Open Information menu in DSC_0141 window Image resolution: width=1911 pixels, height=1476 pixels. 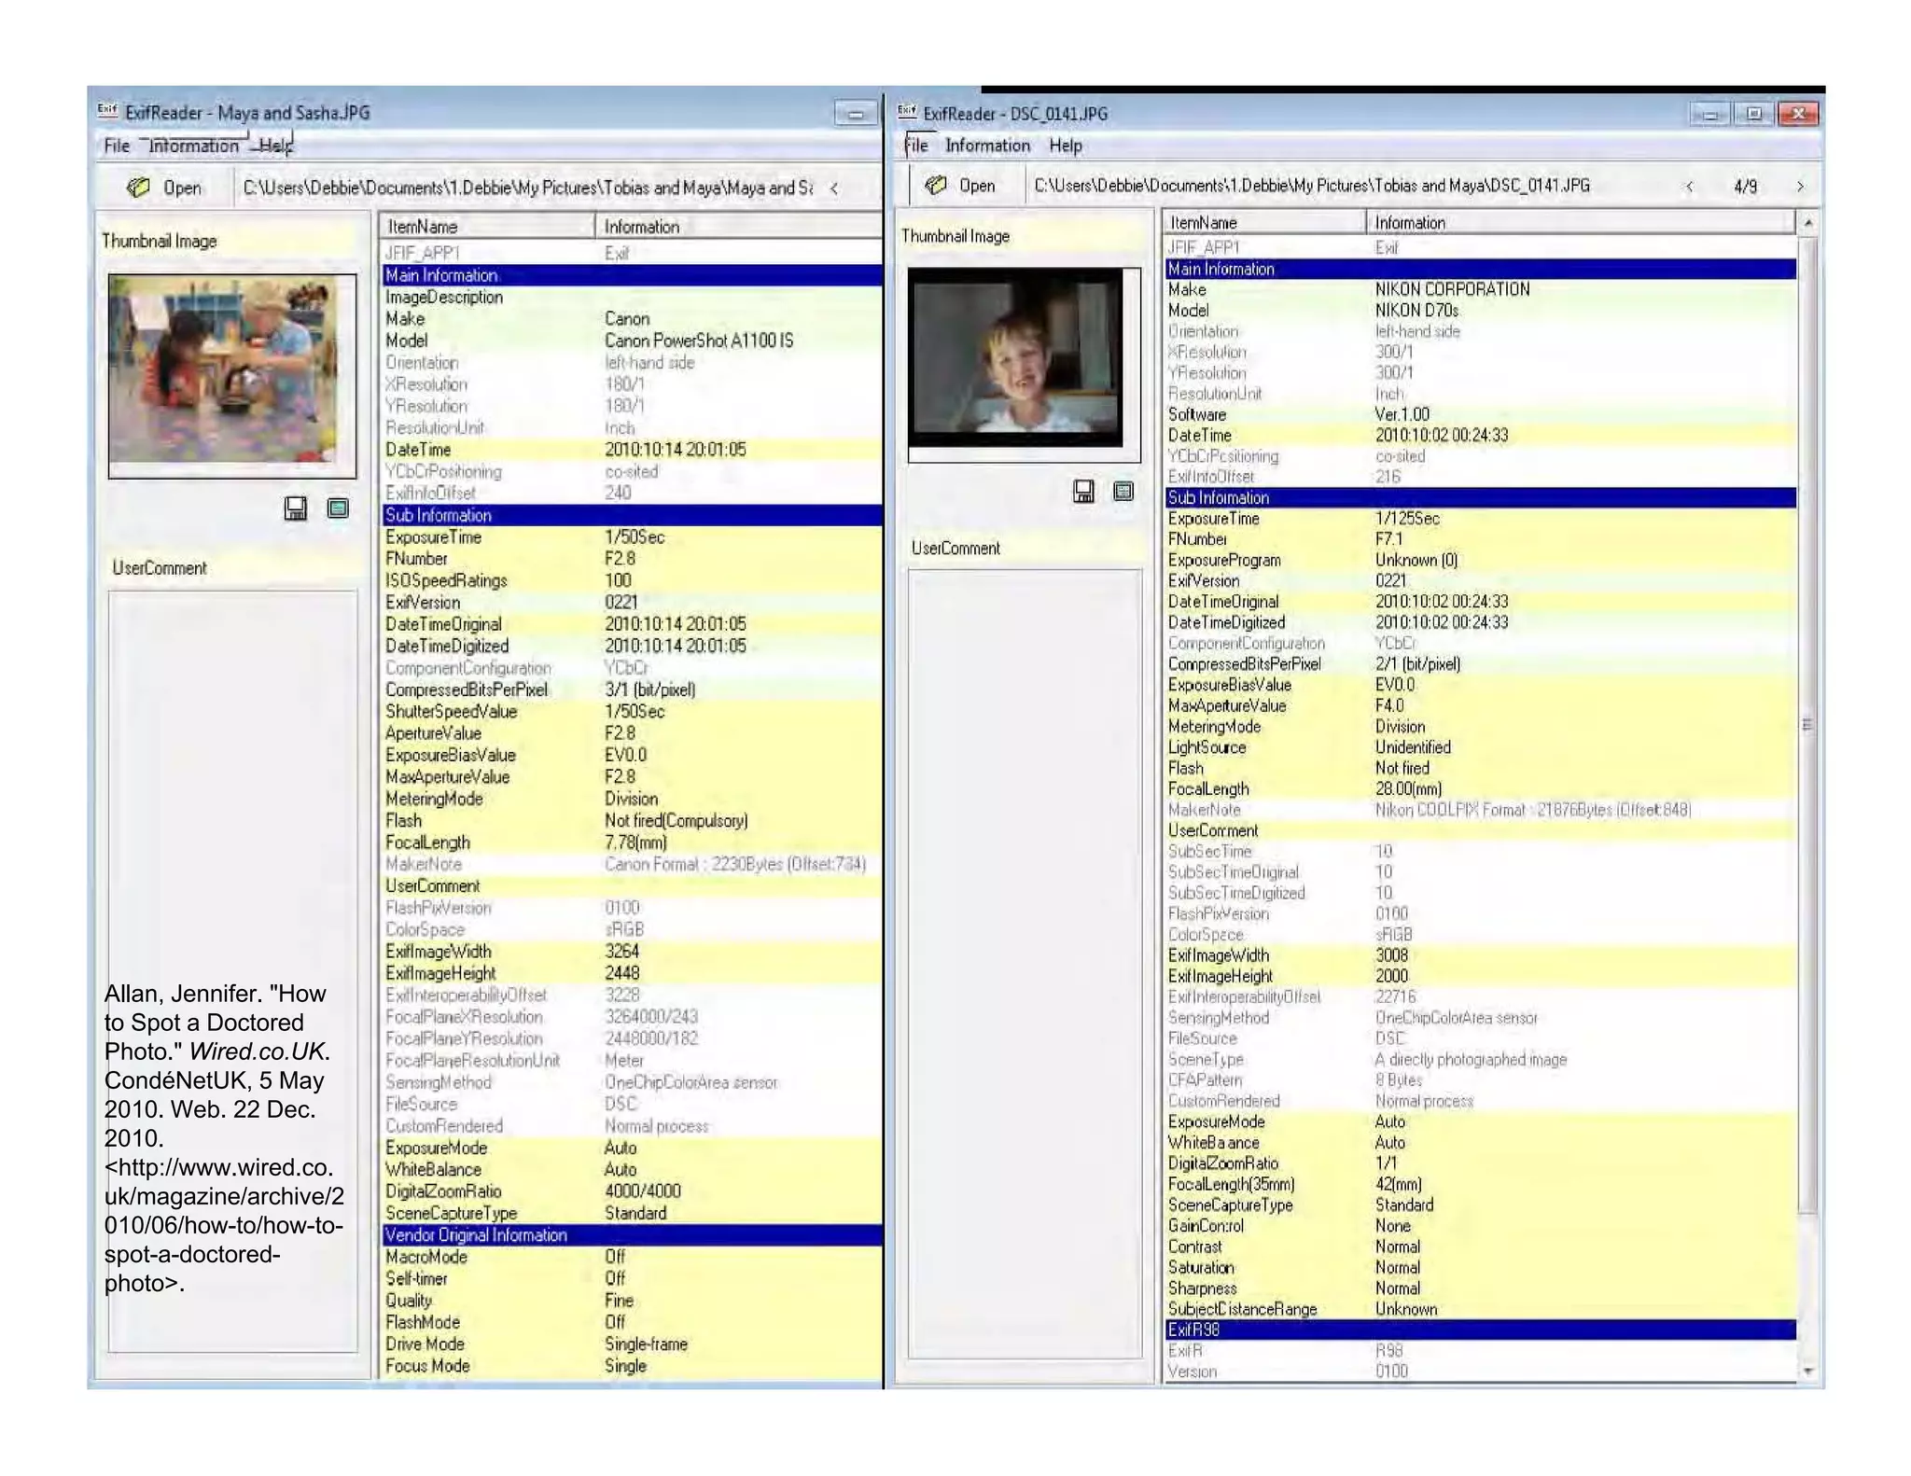(x=987, y=146)
